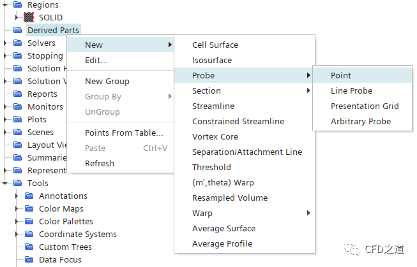417x267 pixels.
Task: Choose Refresh from the context menu
Action: point(100,163)
